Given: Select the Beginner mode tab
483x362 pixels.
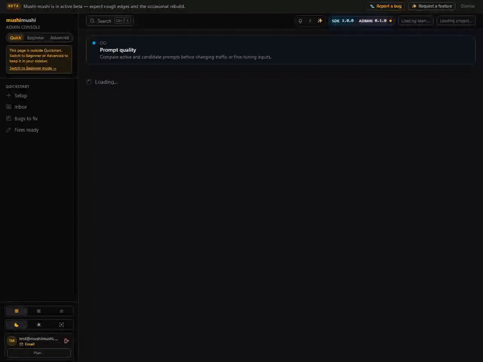Looking at the screenshot, I should click(35, 38).
